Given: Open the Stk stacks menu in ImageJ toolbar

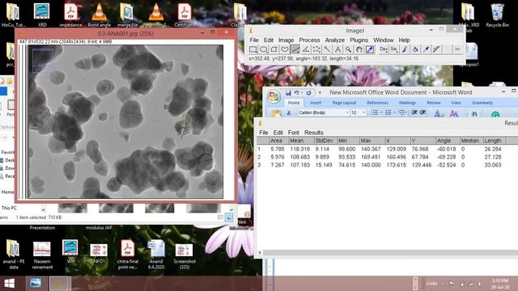Looking at the screenshot, I should point(394,49).
